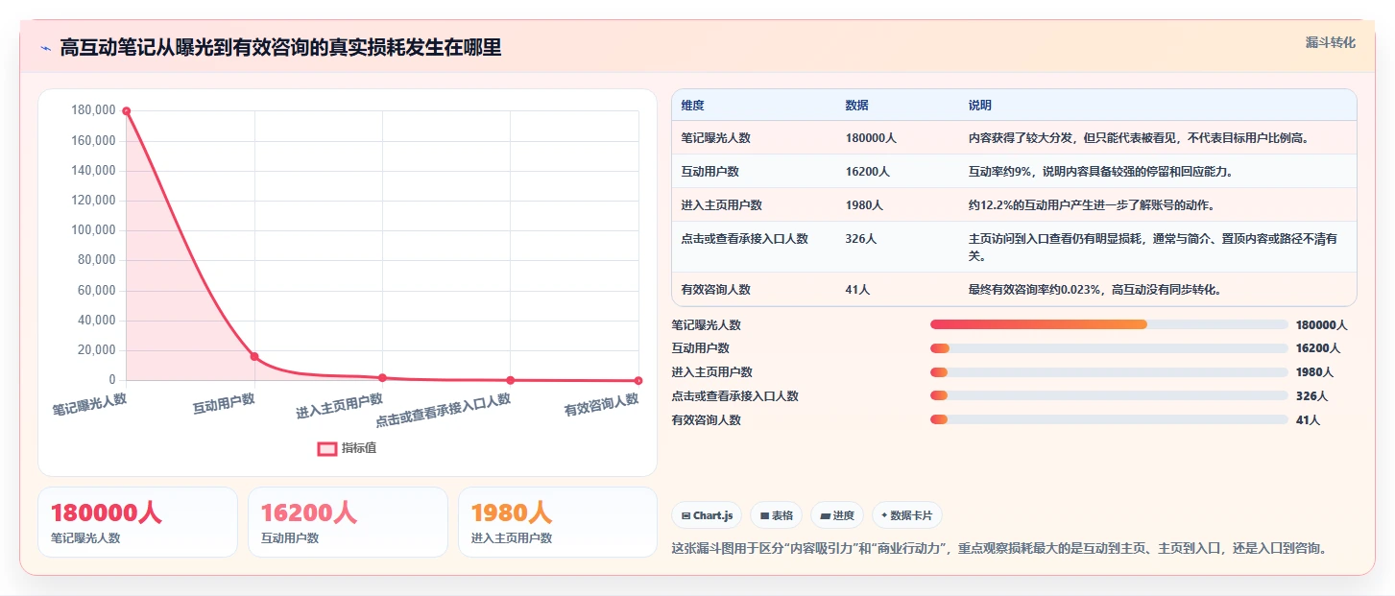
Task: Click the description starting 最终有效咨询率约0.023%
Action: coord(1094,290)
